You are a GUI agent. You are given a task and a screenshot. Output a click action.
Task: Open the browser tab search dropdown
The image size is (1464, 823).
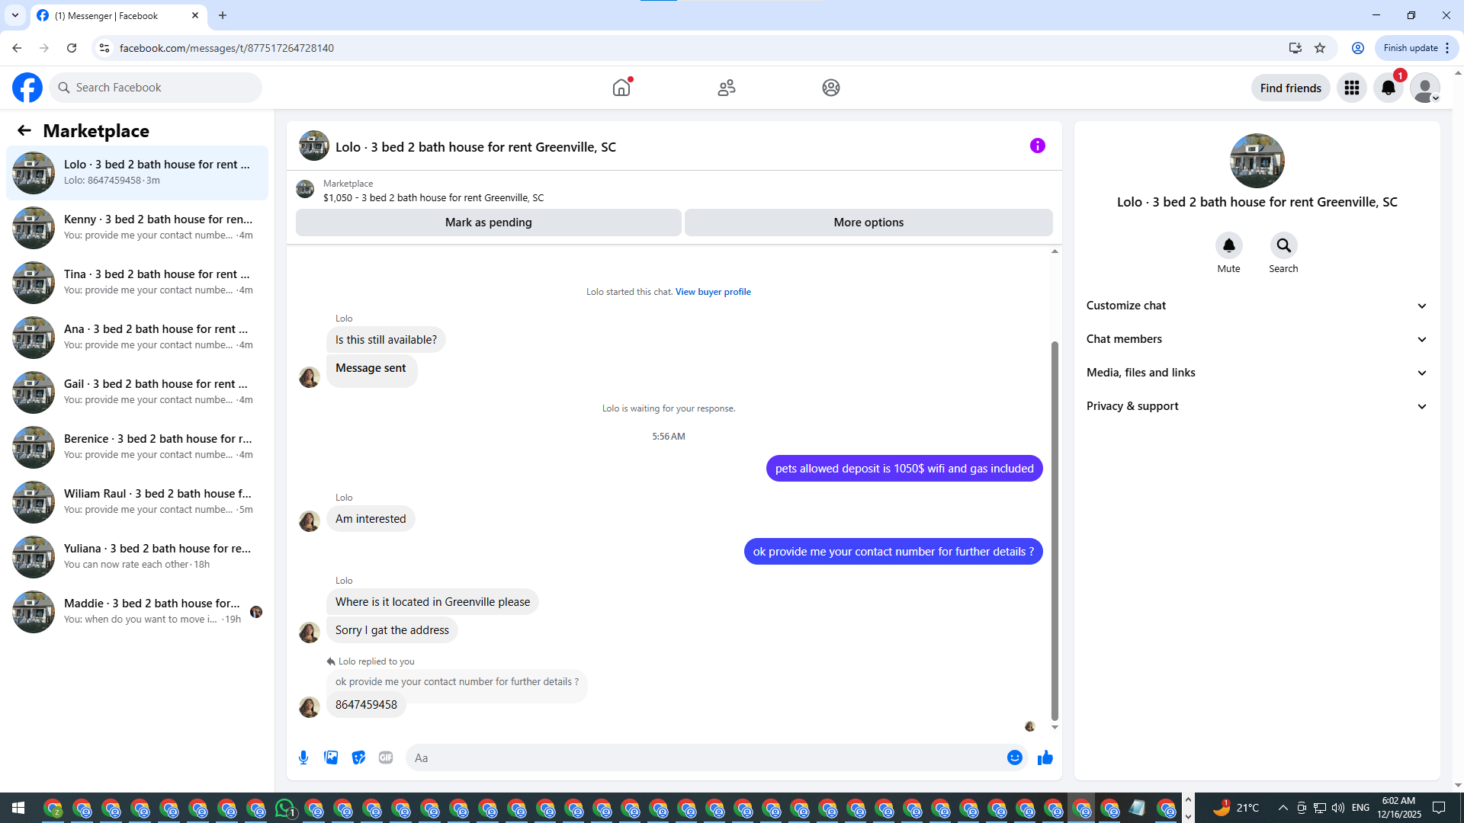[15, 15]
